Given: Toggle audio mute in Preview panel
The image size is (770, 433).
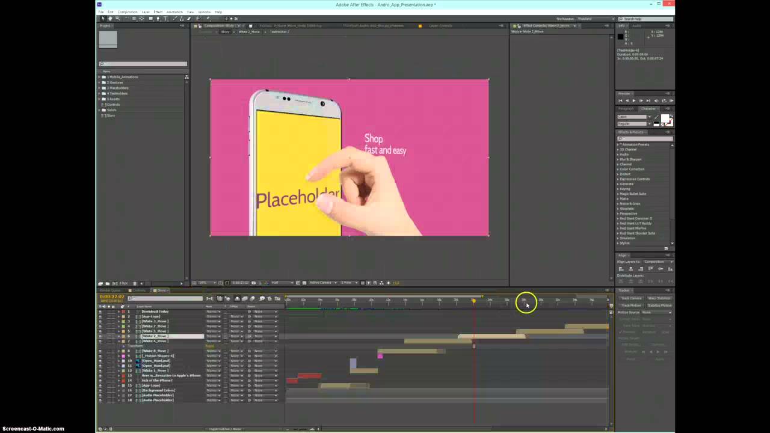Looking at the screenshot, I should pyautogui.click(x=656, y=100).
